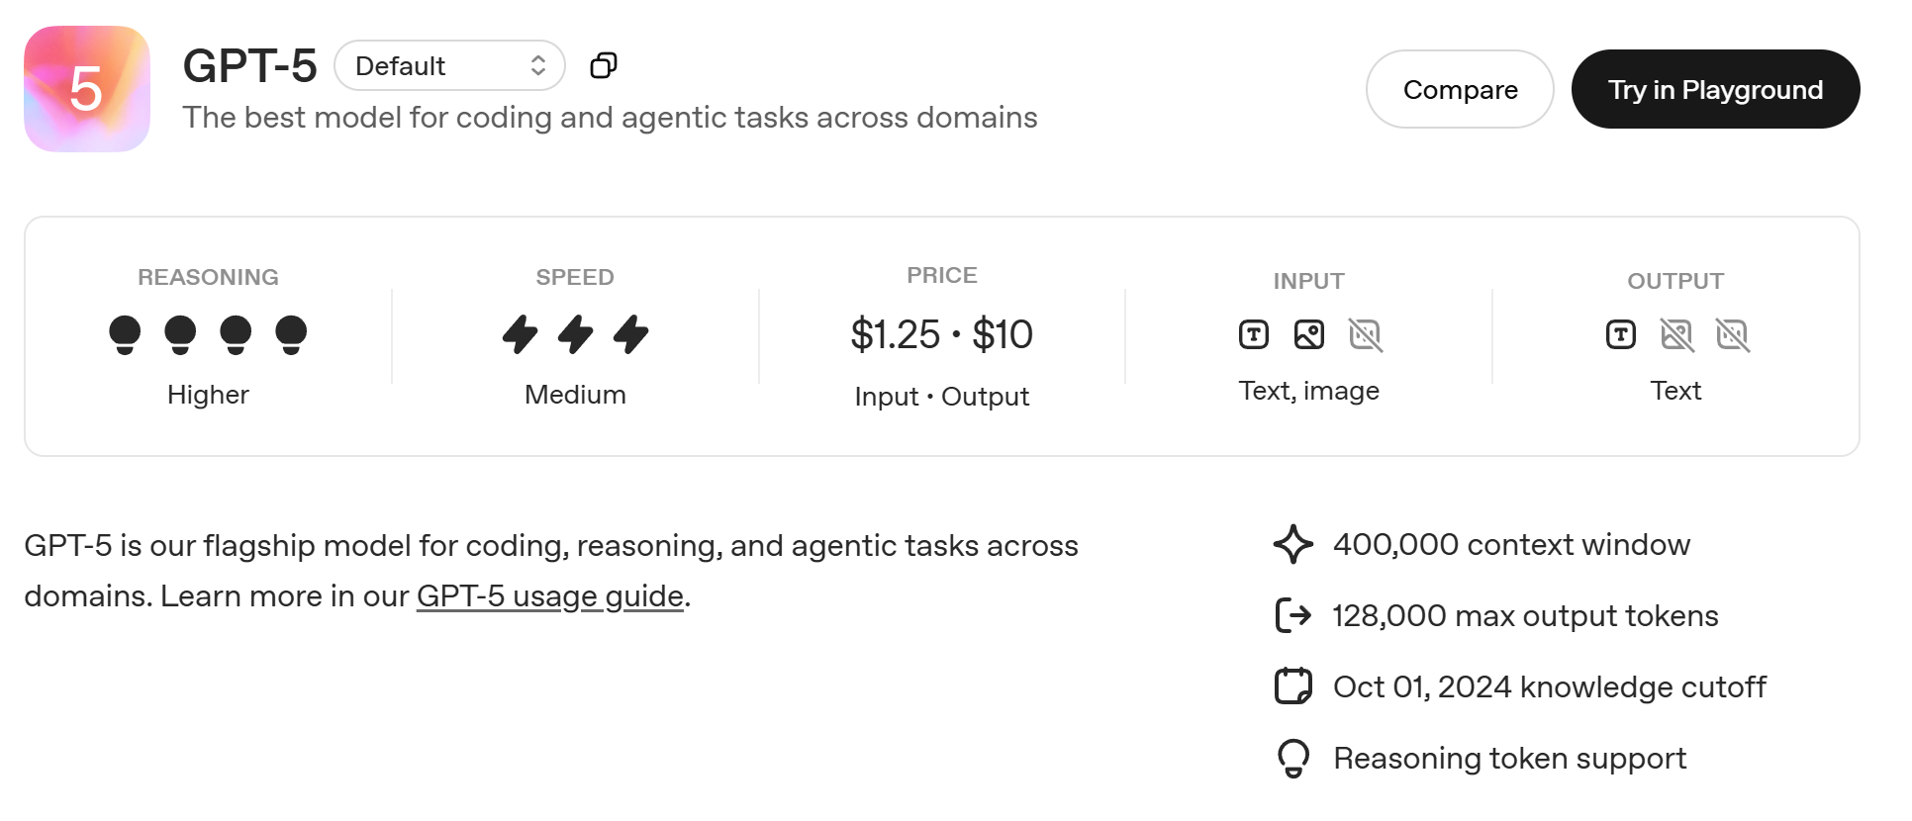
Task: Open the Default version dropdown
Action: coord(449,65)
